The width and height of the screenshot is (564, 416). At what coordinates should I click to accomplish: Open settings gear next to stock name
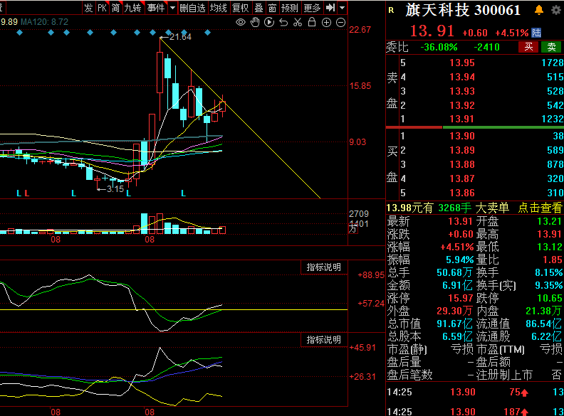[x=556, y=10]
